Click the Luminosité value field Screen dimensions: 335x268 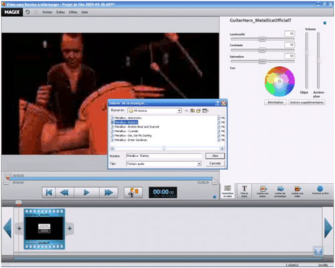pyautogui.click(x=289, y=33)
